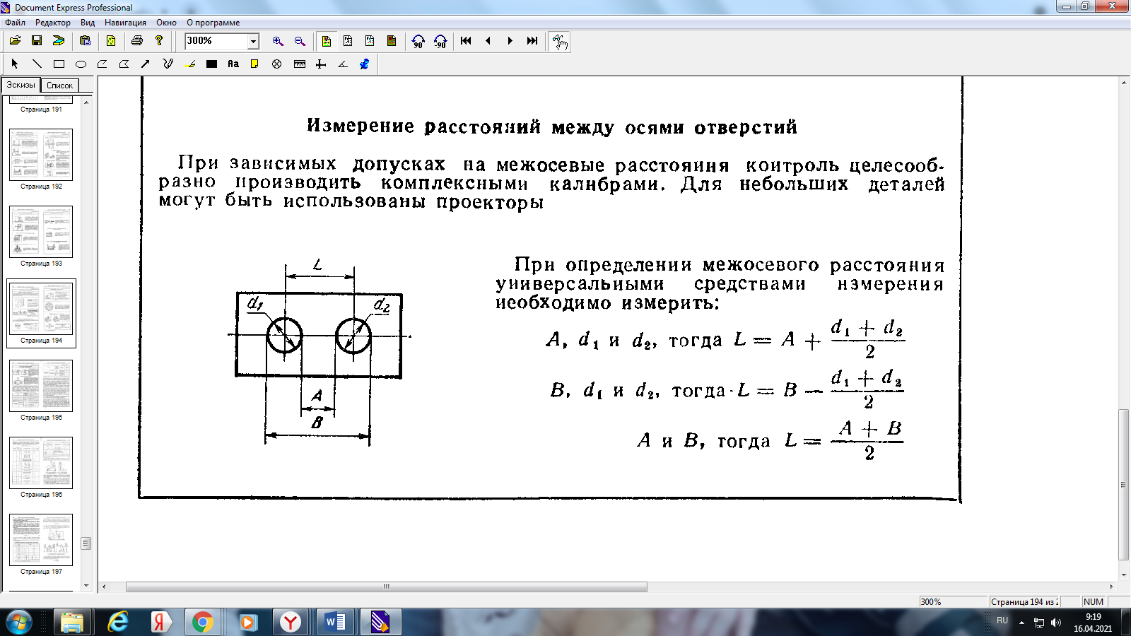Jump to the last page

[x=532, y=41]
